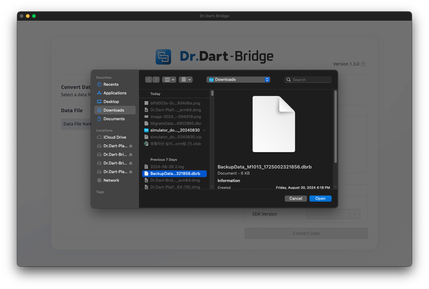Select Applications in the sidebar
Image resolution: width=429 pixels, height=289 pixels.
115,93
